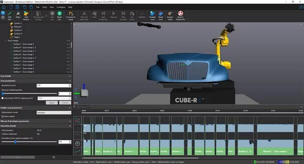Click the Edit info tool
The image size is (304, 164).
coord(10,16)
